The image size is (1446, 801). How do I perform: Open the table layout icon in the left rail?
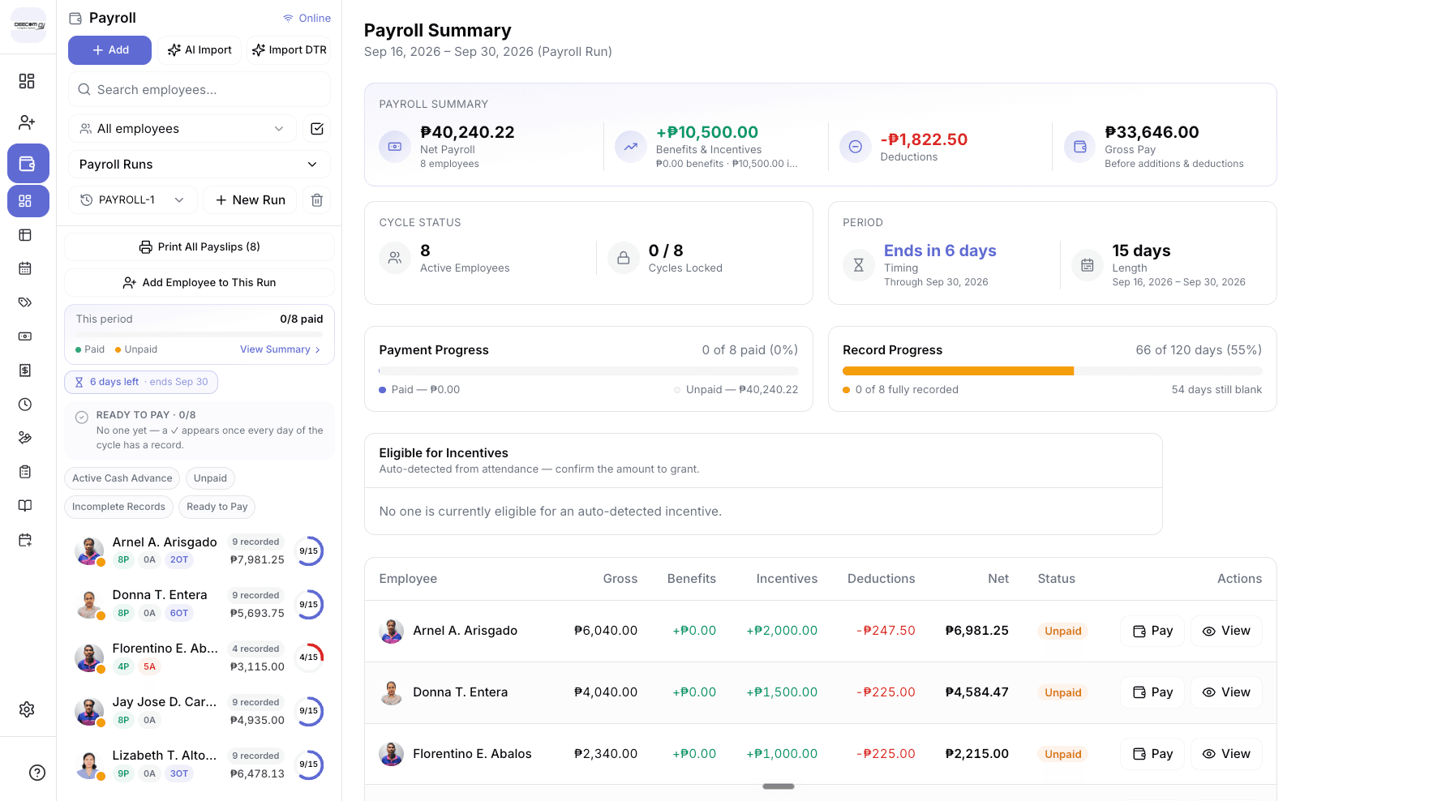[x=25, y=235]
